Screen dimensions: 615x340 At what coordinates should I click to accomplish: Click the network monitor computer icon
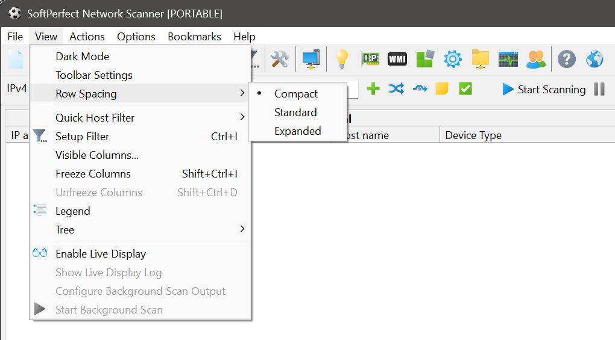[311, 60]
